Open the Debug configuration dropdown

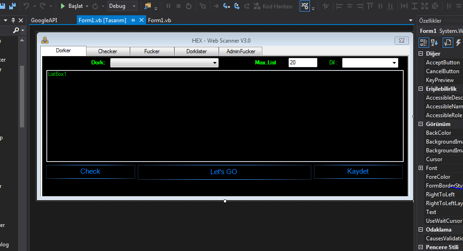click(123, 6)
